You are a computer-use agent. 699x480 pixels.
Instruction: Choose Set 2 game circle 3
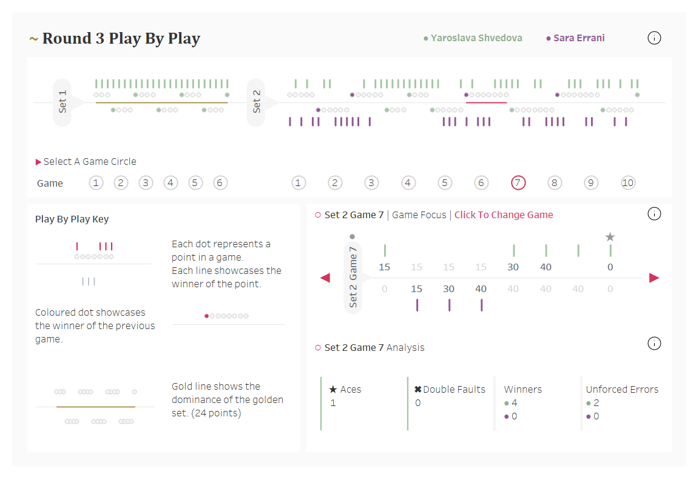click(371, 183)
